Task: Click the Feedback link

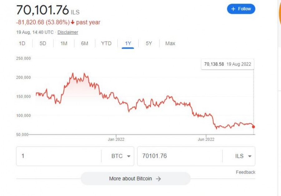Action: (x=245, y=172)
